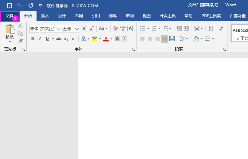Image resolution: width=248 pixels, height=159 pixels.
Task: Open the 粘贴 options dropdown arrow
Action: 10,42
